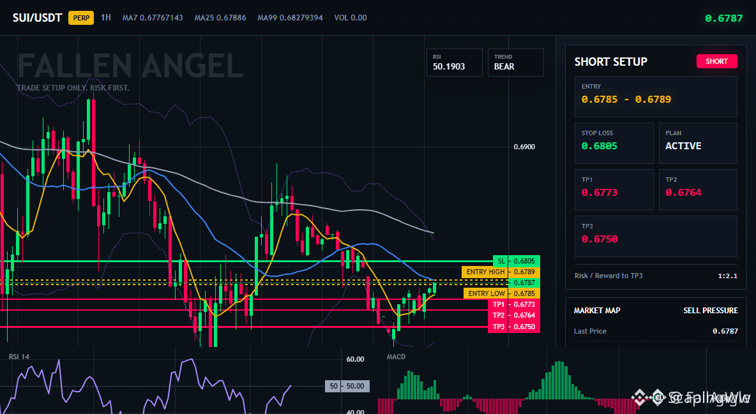Click the Risk / Reward to TP3 label

point(609,276)
